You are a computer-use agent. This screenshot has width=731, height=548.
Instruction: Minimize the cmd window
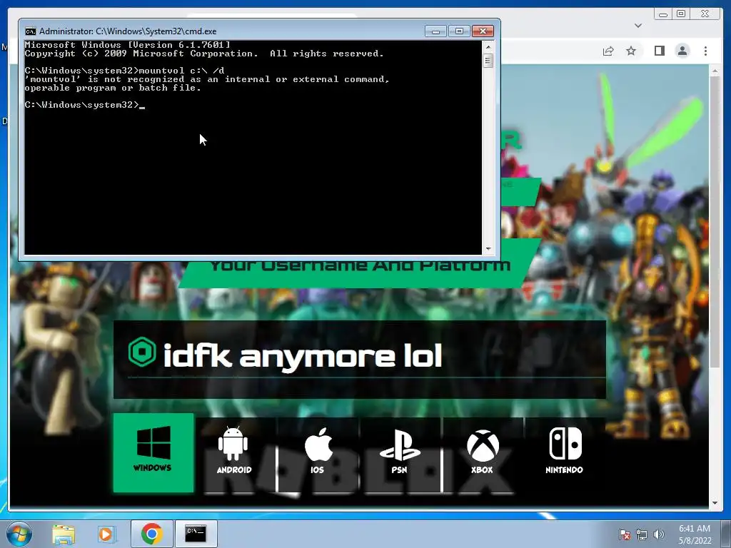click(x=435, y=31)
